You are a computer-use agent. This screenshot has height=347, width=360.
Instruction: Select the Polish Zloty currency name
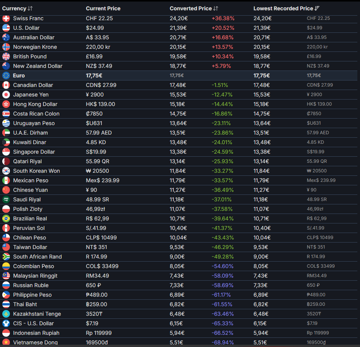[x=27, y=209]
